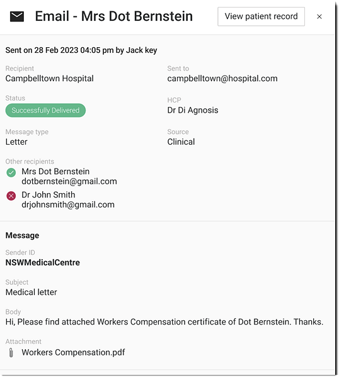The width and height of the screenshot is (344, 378).
Task: Click the email body message text
Action: click(x=164, y=322)
